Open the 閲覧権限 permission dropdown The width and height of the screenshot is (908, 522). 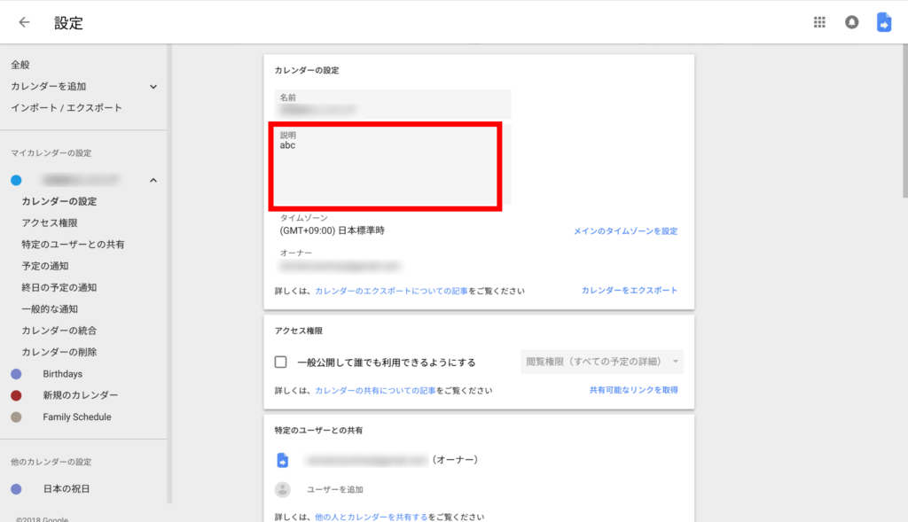[601, 362]
